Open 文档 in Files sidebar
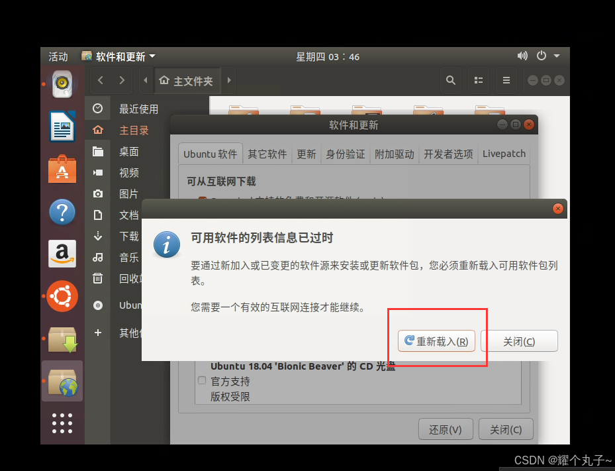This screenshot has width=615, height=471. (128, 215)
